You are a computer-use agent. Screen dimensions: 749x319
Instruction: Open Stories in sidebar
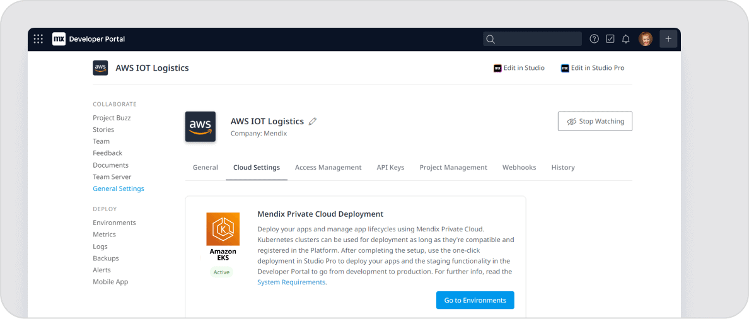tap(103, 129)
